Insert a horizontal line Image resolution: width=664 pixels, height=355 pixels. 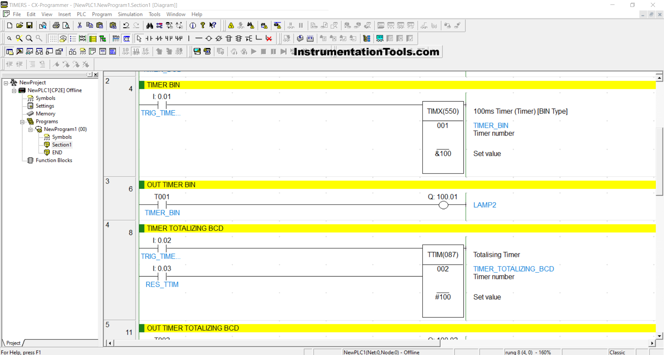click(199, 38)
